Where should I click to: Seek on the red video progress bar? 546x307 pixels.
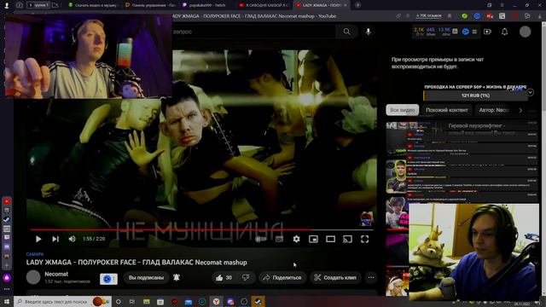pos(202,229)
